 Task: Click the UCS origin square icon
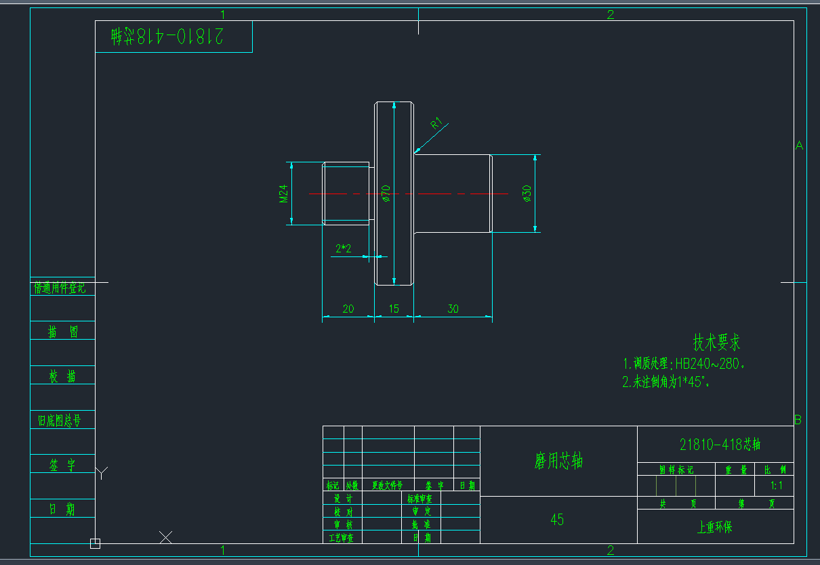(x=96, y=543)
